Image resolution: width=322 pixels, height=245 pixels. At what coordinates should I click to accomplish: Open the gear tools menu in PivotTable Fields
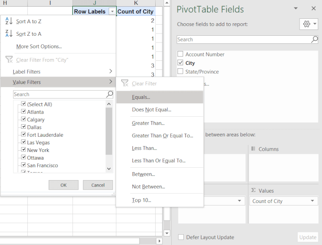309,24
